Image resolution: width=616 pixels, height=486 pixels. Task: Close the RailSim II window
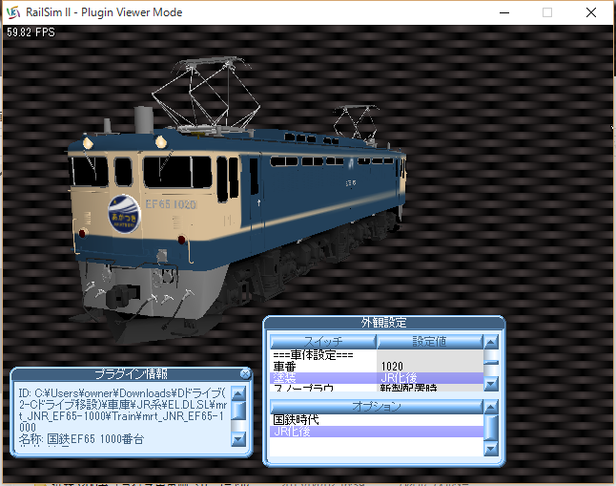591,12
